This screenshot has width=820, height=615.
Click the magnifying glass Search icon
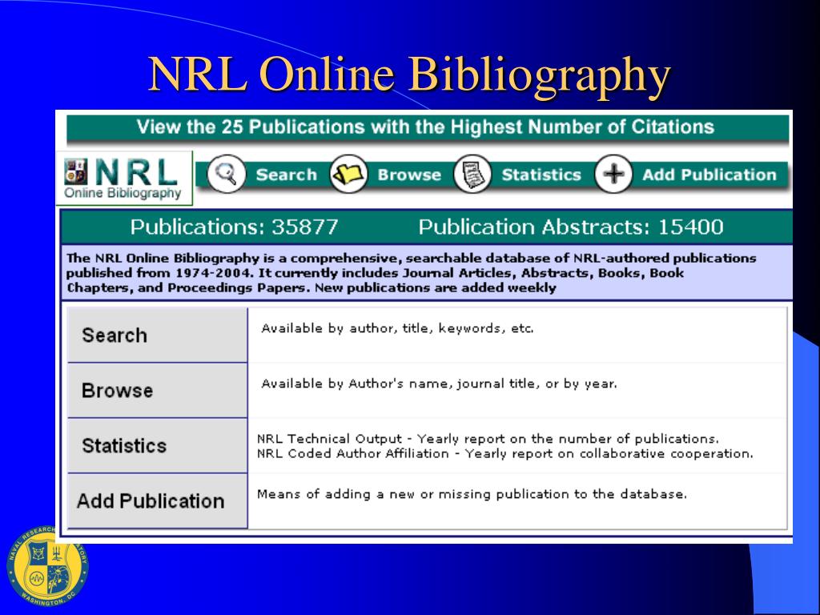click(226, 174)
